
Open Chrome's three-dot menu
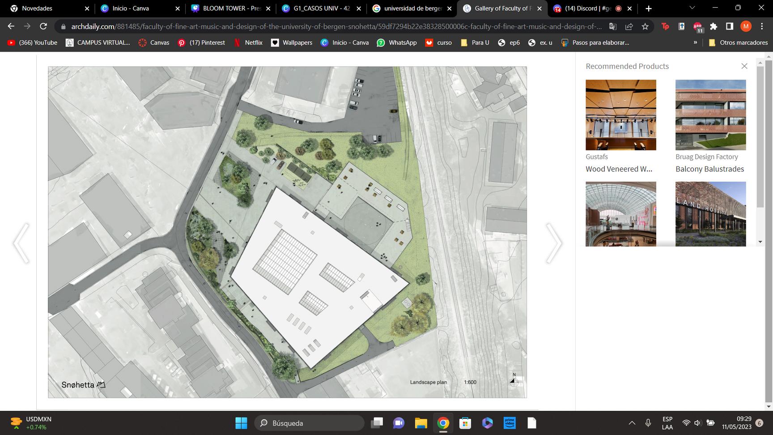coord(762,26)
